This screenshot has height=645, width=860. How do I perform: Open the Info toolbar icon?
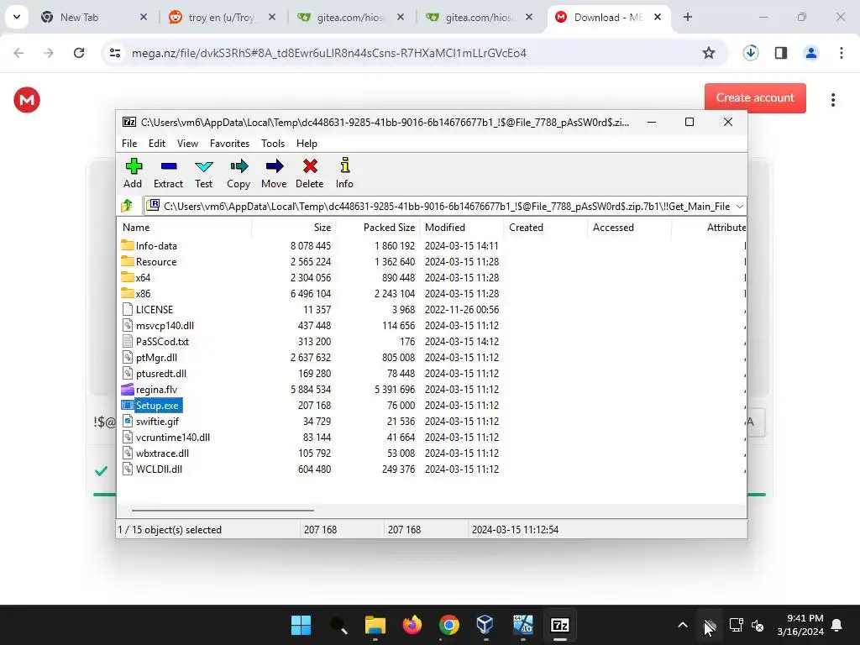coord(344,165)
